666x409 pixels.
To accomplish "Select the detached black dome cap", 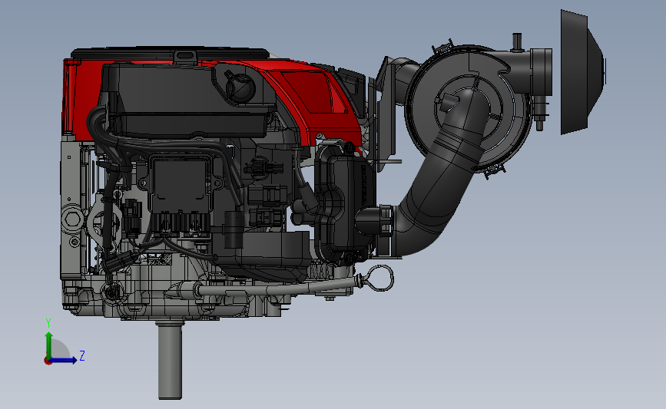I will 582,71.
